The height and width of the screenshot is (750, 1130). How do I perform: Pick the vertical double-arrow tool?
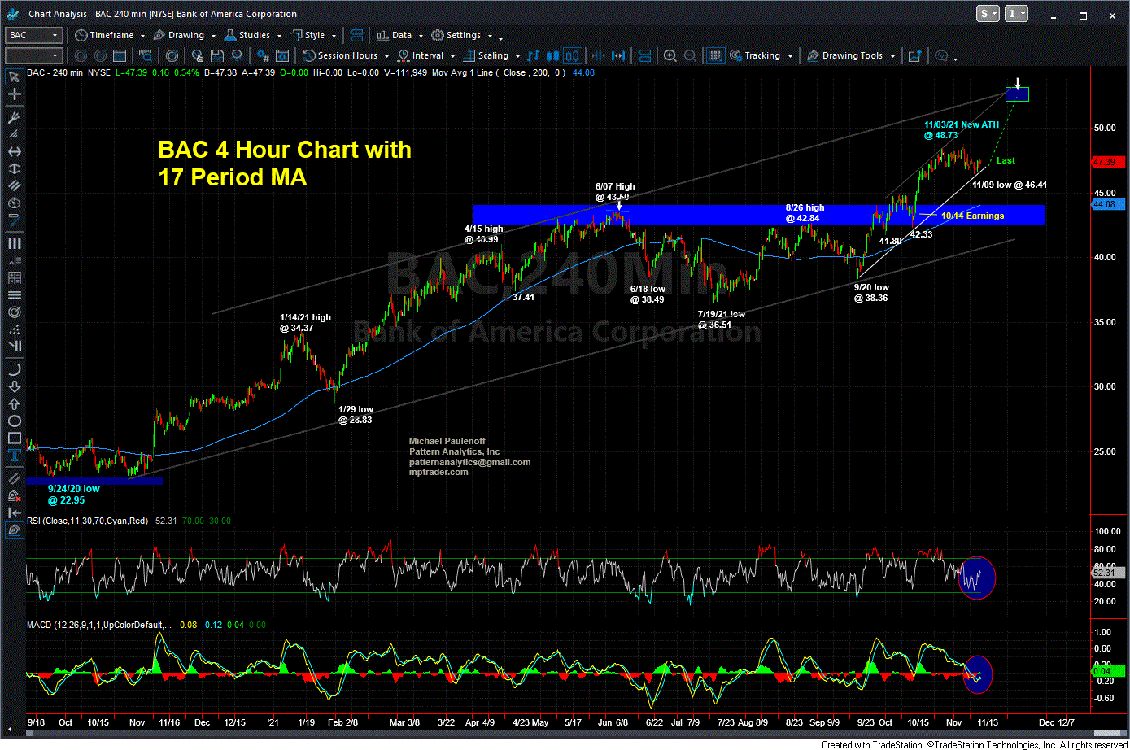[x=14, y=169]
